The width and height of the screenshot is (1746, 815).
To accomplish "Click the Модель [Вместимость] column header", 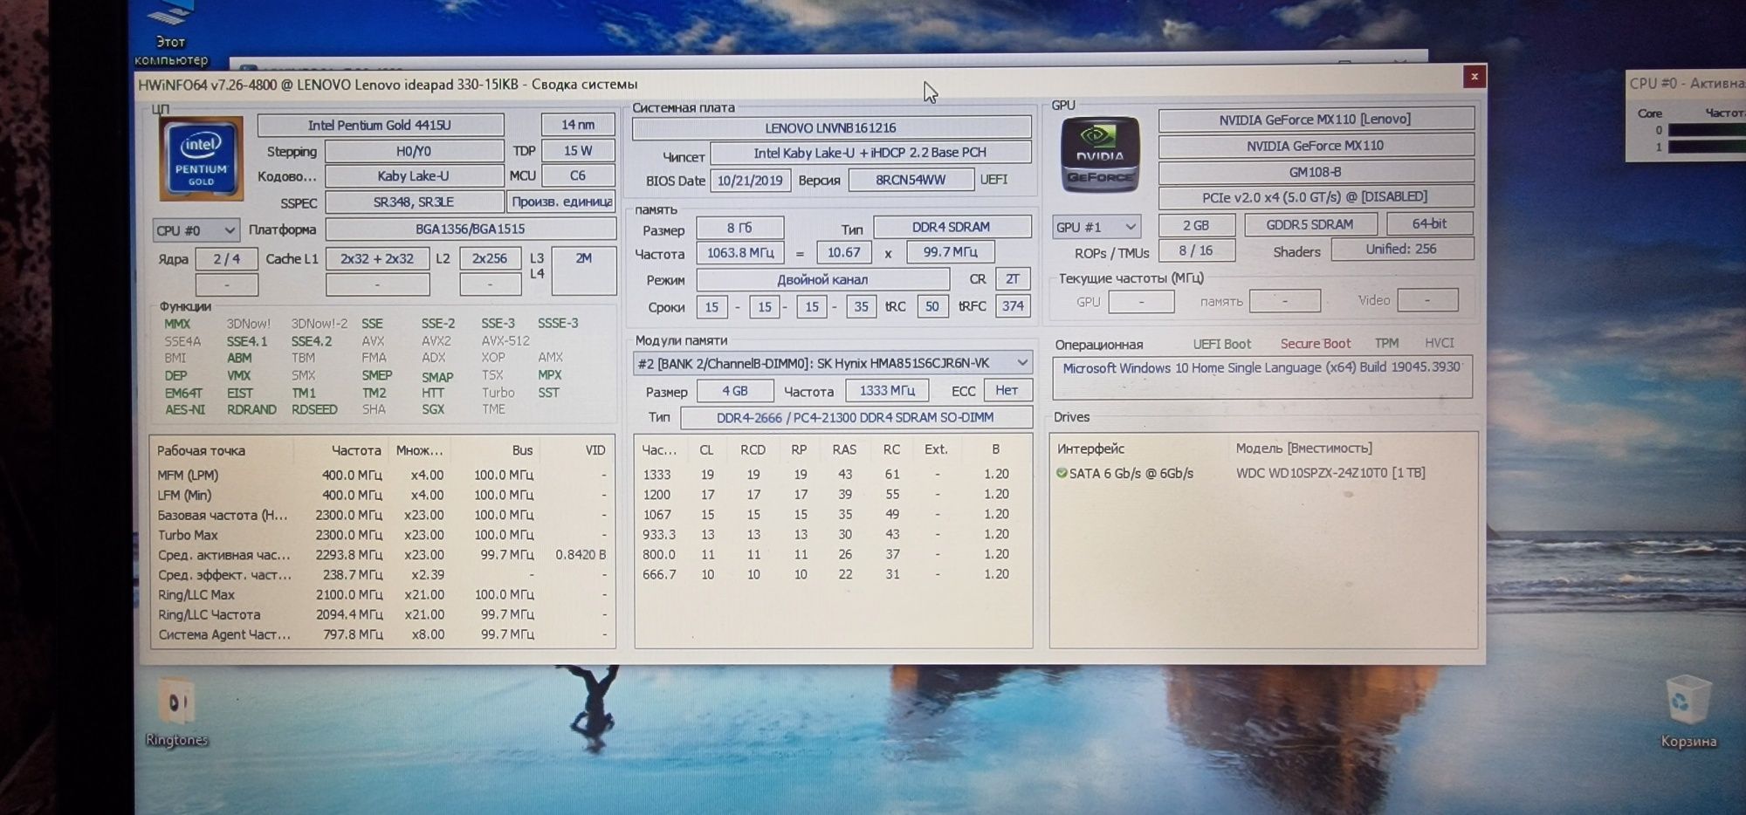I will (1304, 449).
